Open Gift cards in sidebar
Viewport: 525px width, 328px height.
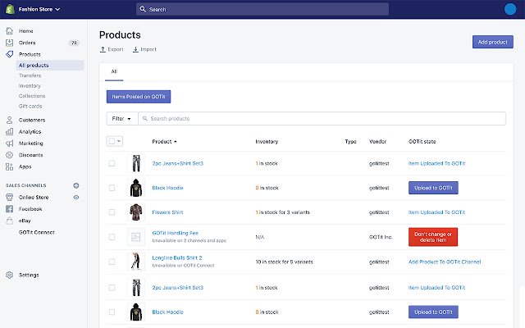(x=30, y=106)
